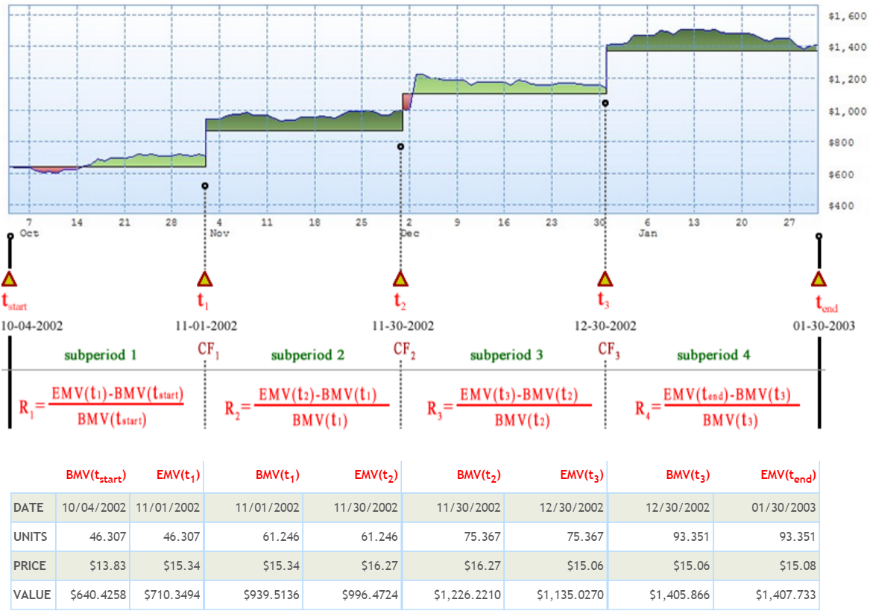
Task: Click the VALUE row header in the table
Action: [31, 595]
